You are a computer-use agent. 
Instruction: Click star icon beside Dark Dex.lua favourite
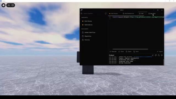83,21
